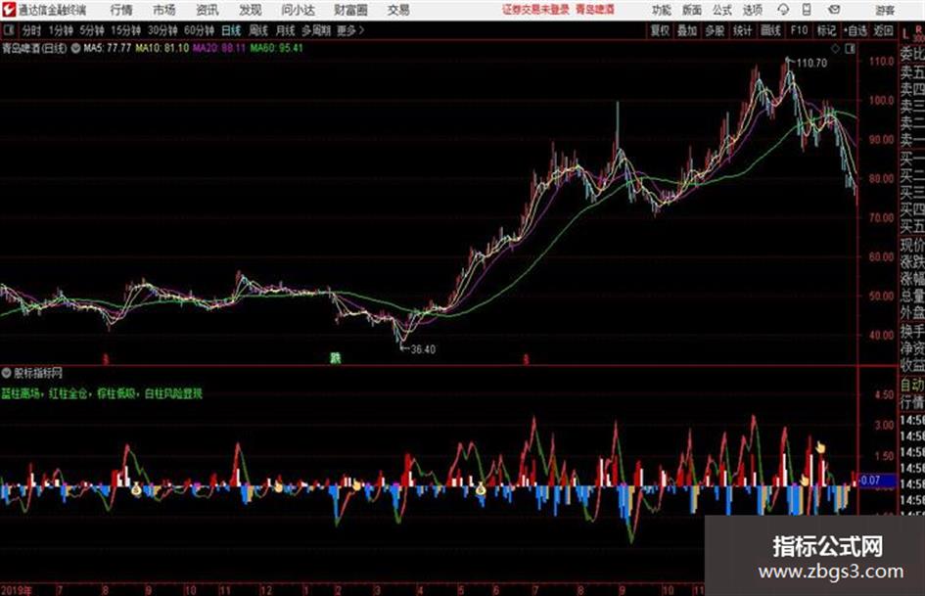925x596 pixels.
Task: Select the 月线 monthly period
Action: tap(285, 29)
